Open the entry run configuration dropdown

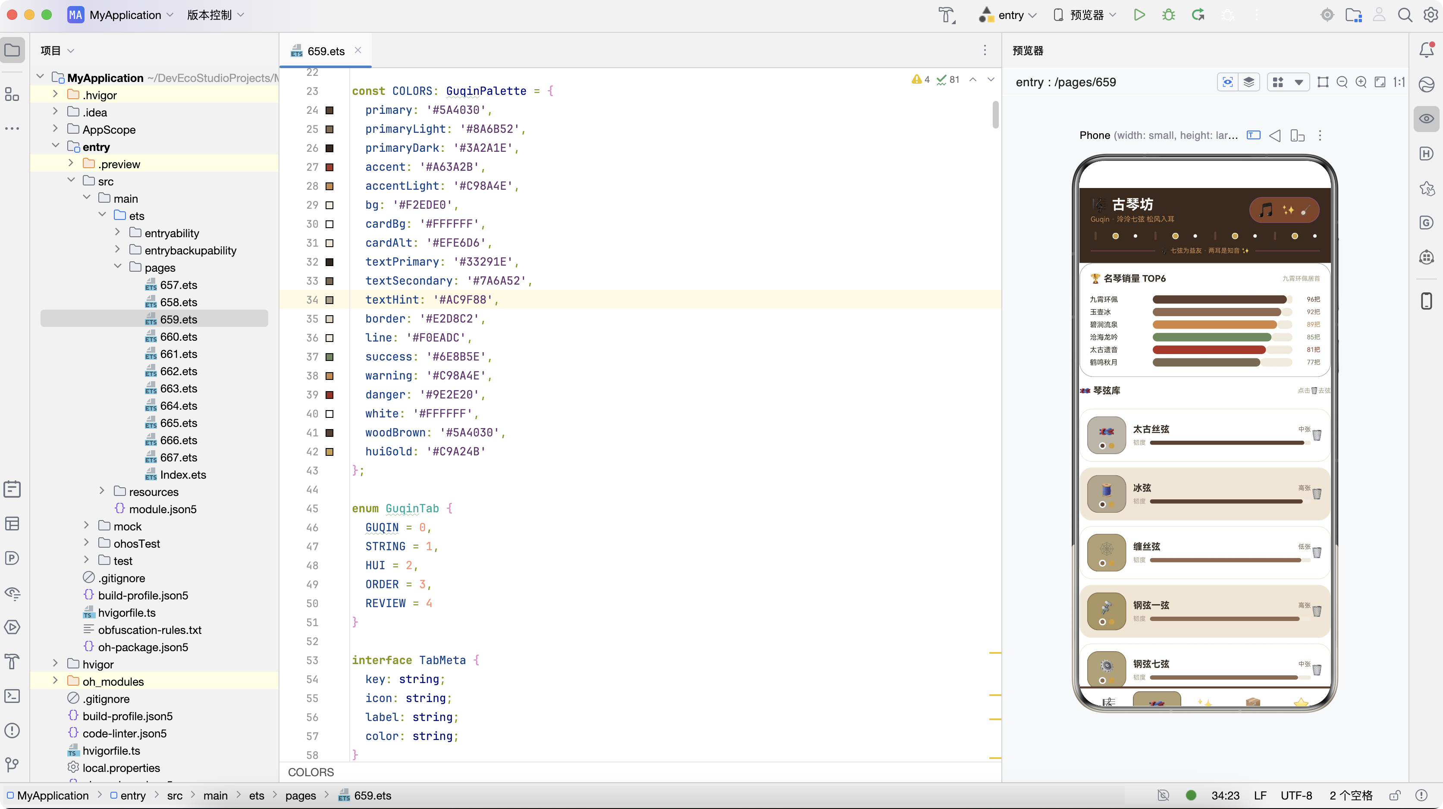(x=1007, y=15)
